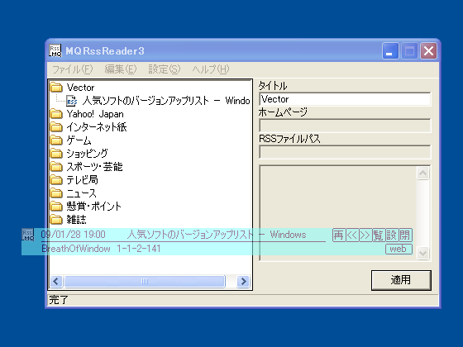Open the 設定(S) menu
This screenshot has height=347, width=463.
[x=165, y=69]
